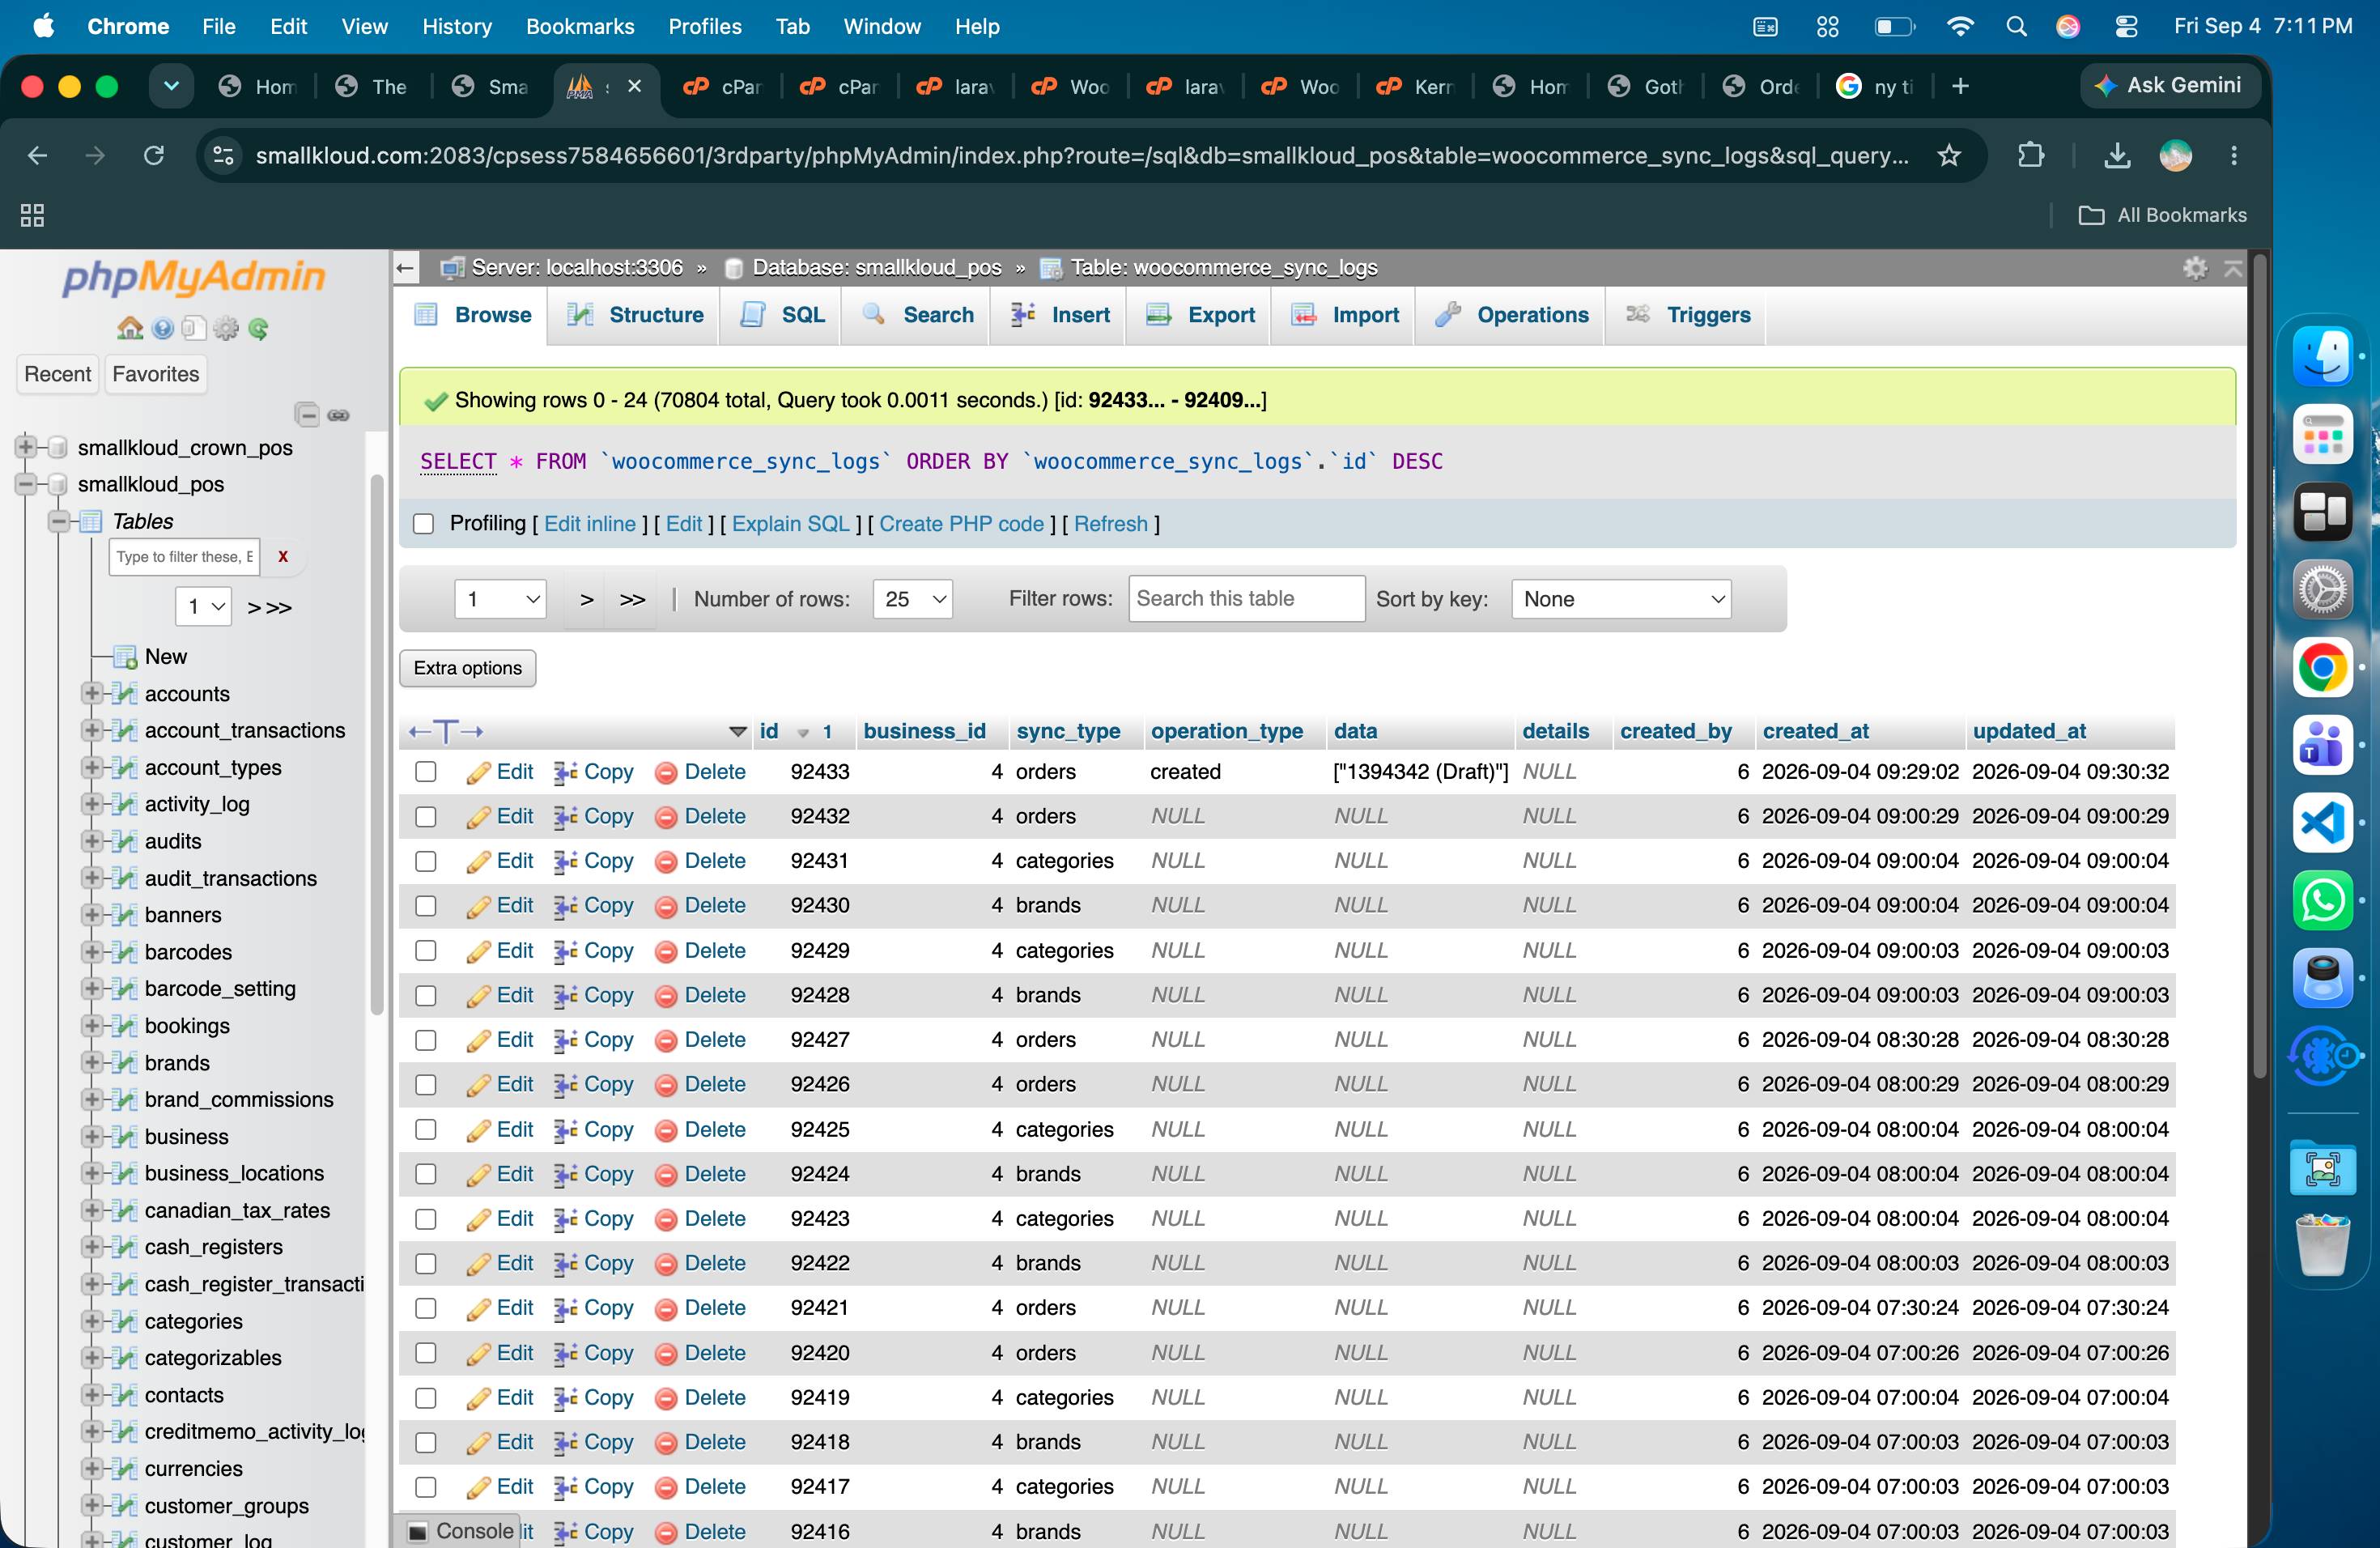Click the Explain SQL link
Screen dimensions: 2380x1548
(x=790, y=524)
